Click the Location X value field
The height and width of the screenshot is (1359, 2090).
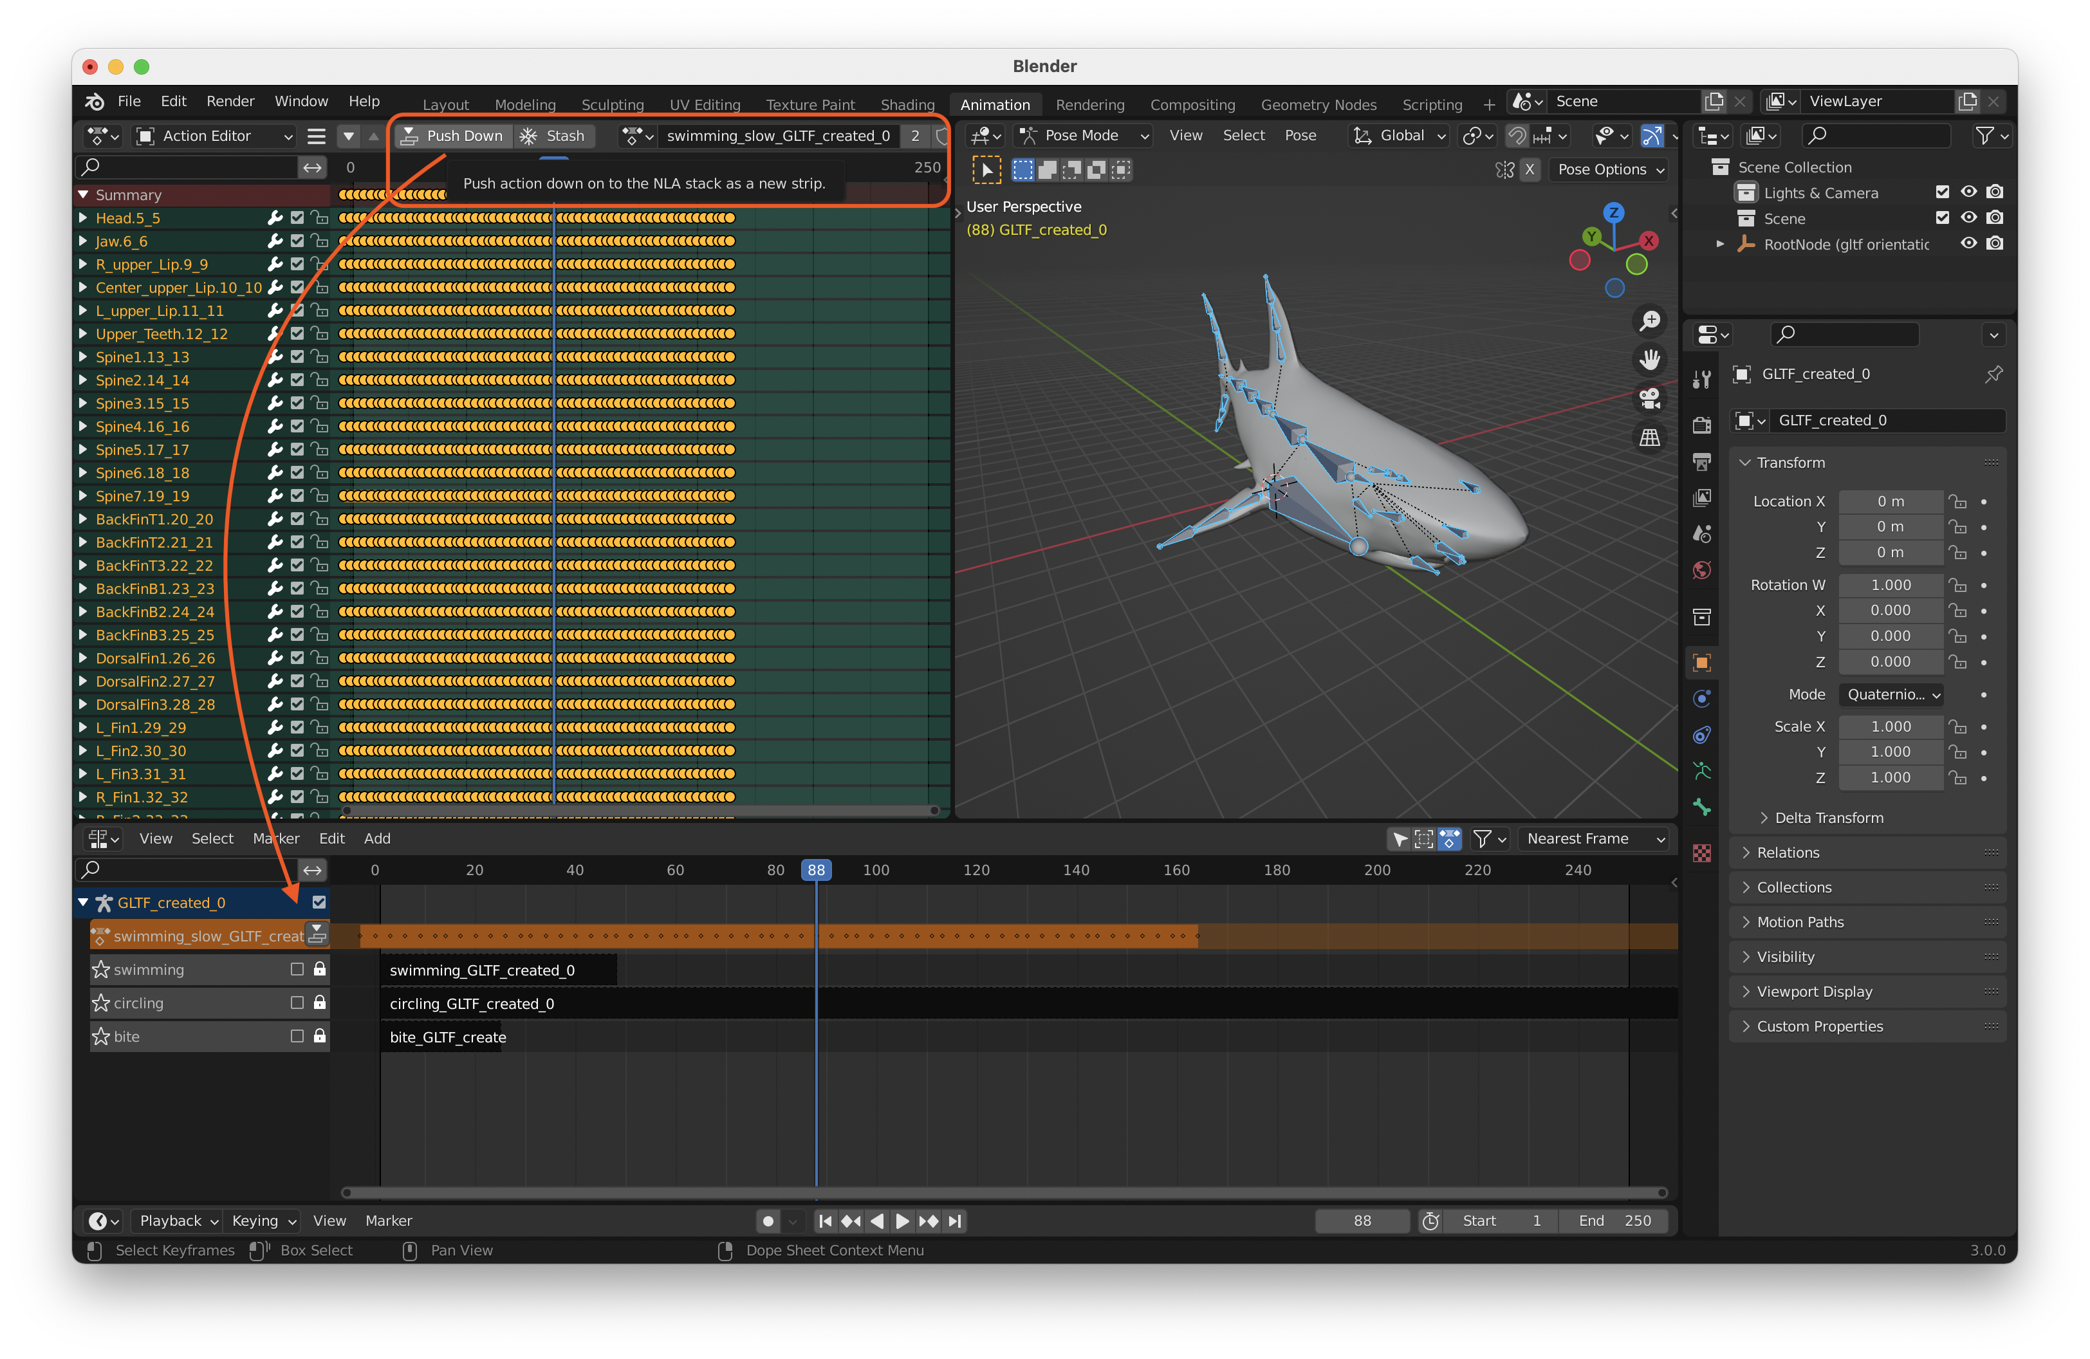1891,501
